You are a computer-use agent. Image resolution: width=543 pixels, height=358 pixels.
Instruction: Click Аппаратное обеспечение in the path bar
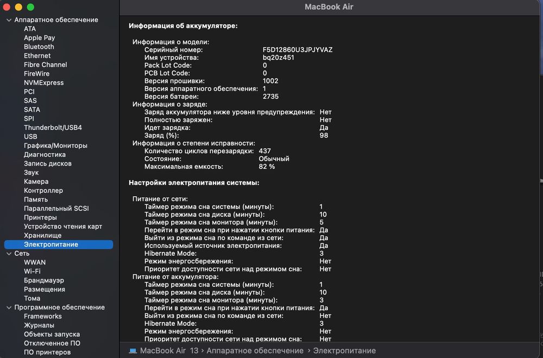click(x=255, y=350)
